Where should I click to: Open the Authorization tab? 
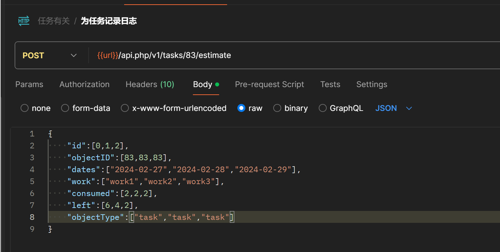pyautogui.click(x=84, y=84)
